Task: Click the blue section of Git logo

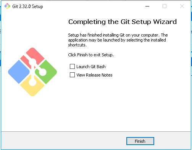Action: (x=19, y=72)
